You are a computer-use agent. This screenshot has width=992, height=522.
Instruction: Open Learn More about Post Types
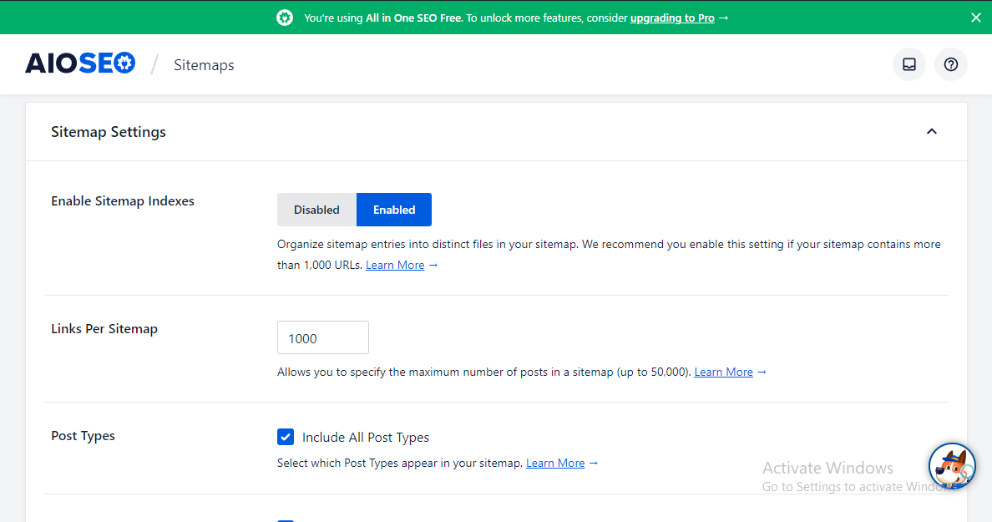pyautogui.click(x=555, y=463)
